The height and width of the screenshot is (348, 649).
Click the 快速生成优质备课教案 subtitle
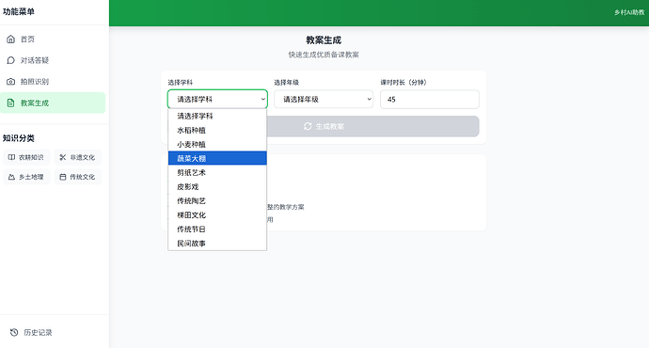(324, 55)
